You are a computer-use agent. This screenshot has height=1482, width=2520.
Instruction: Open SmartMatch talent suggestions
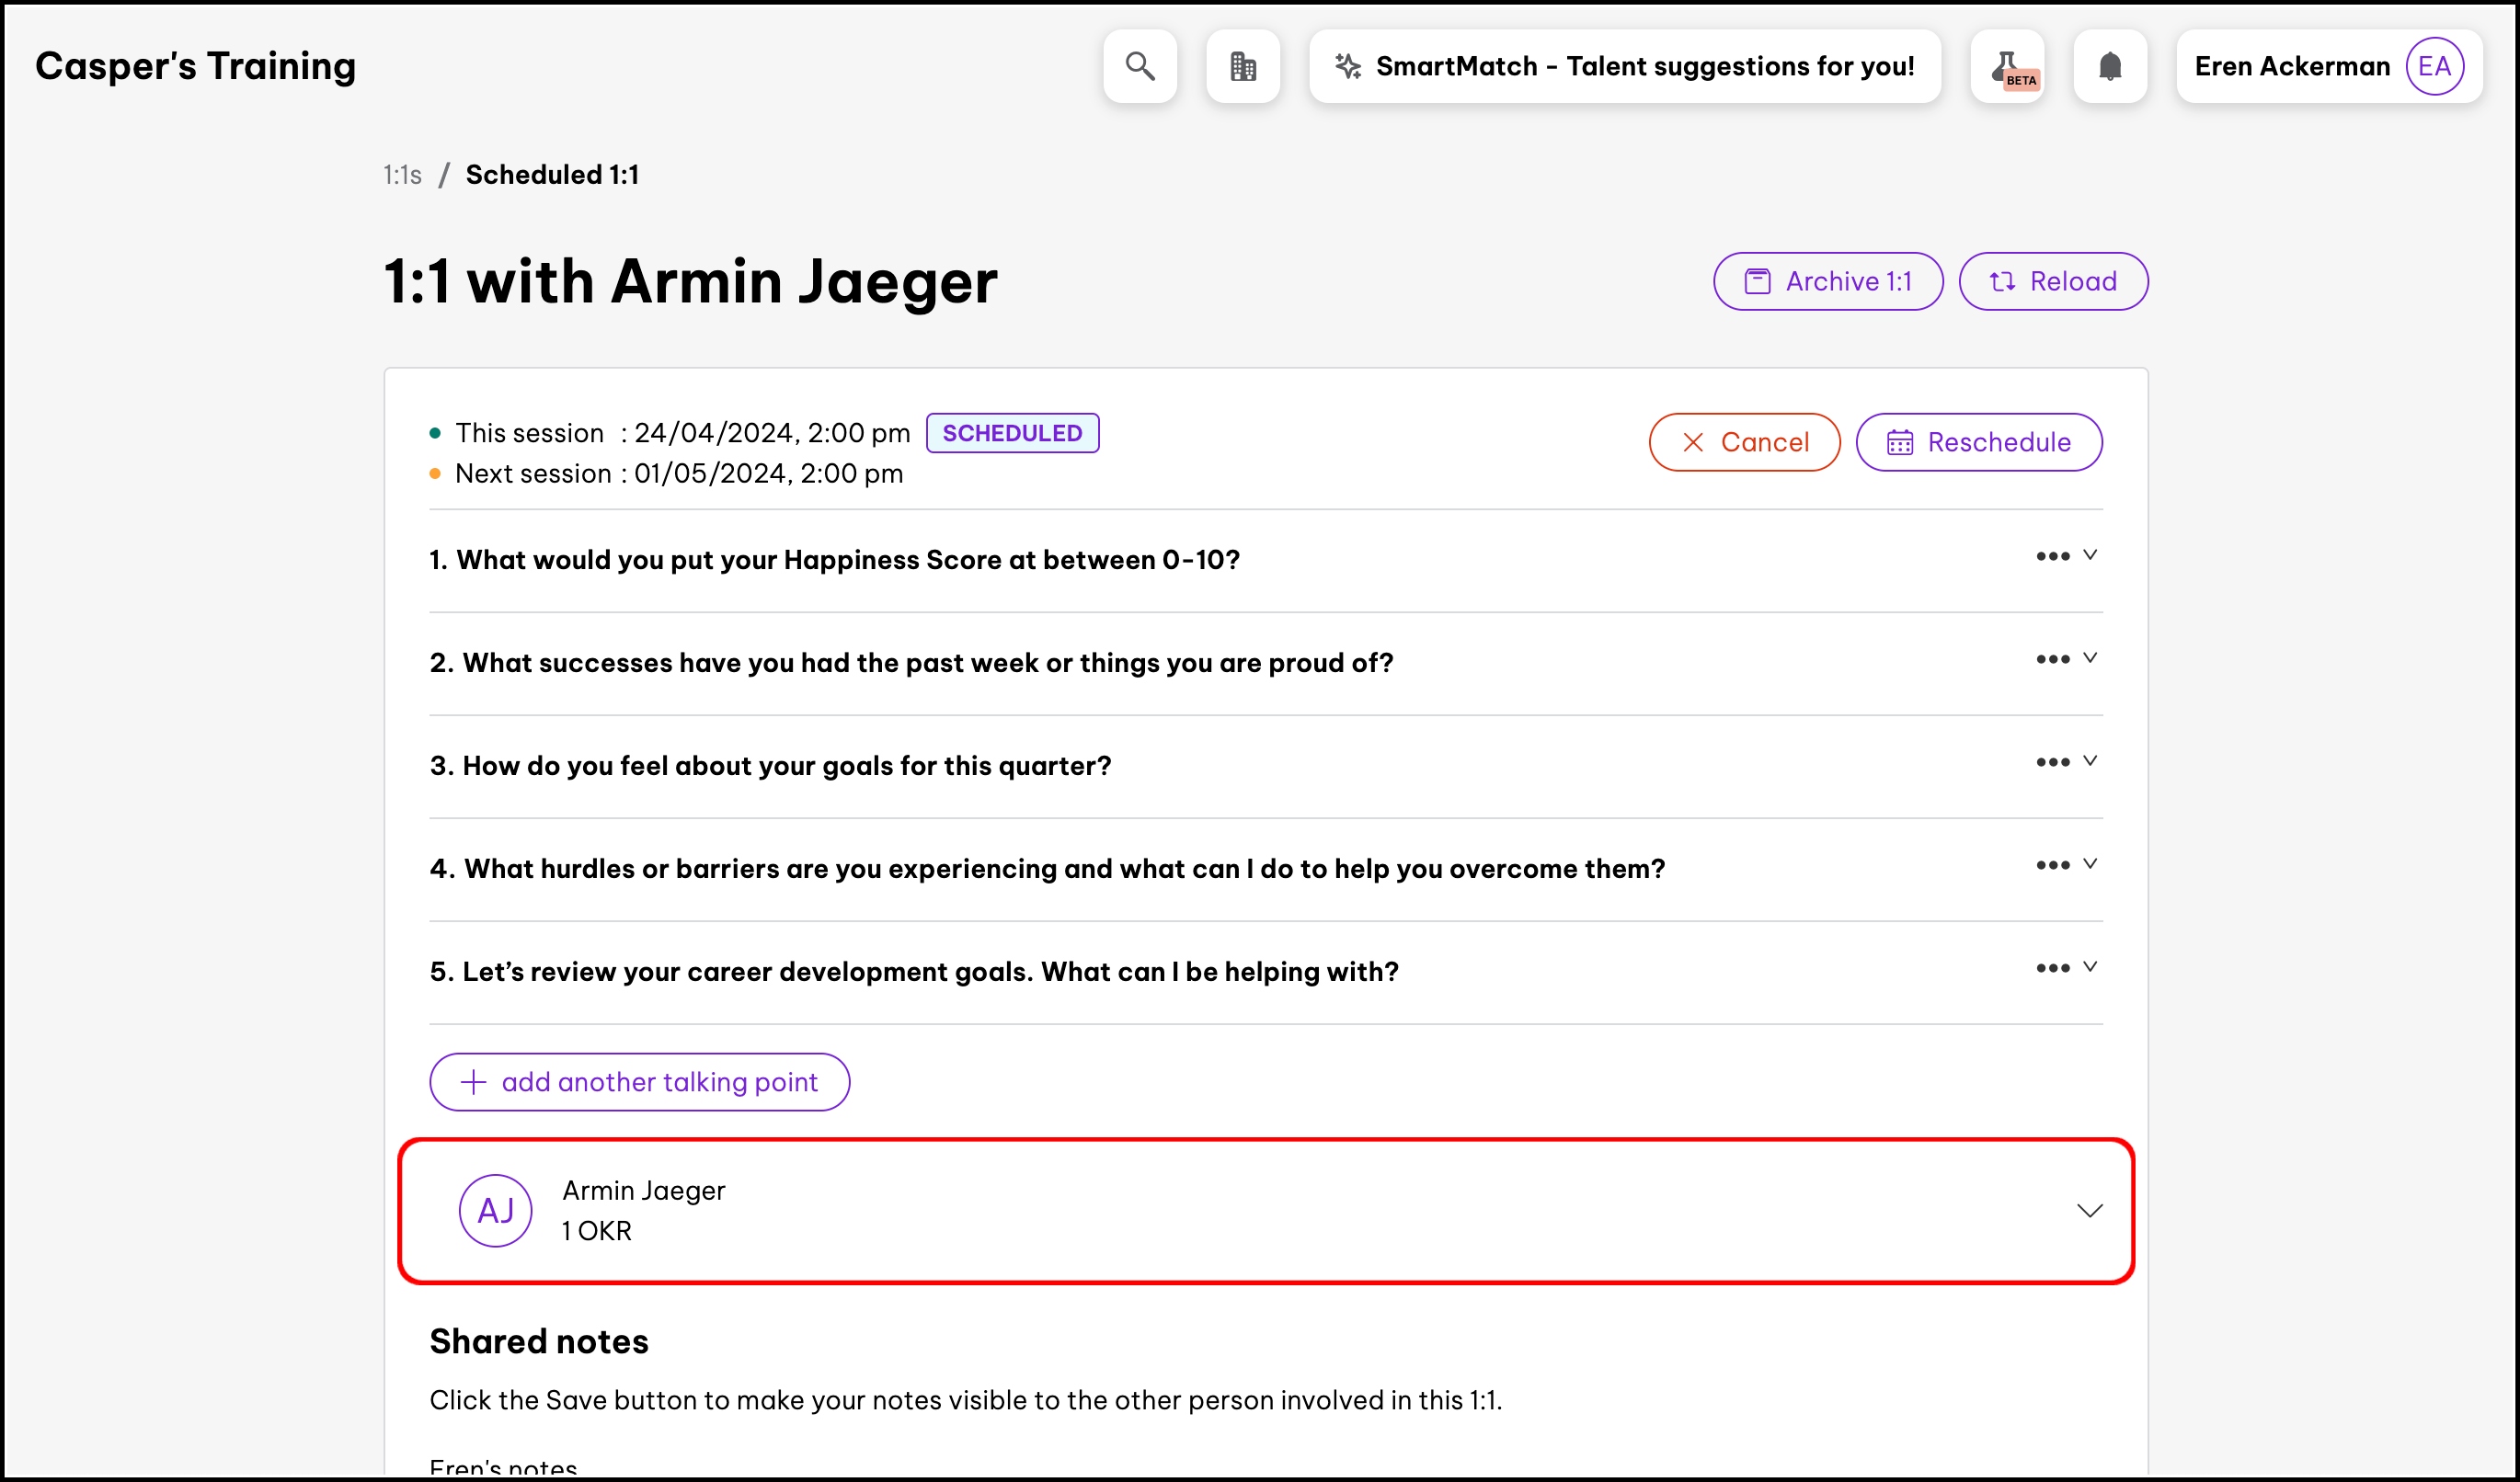pyautogui.click(x=1624, y=66)
